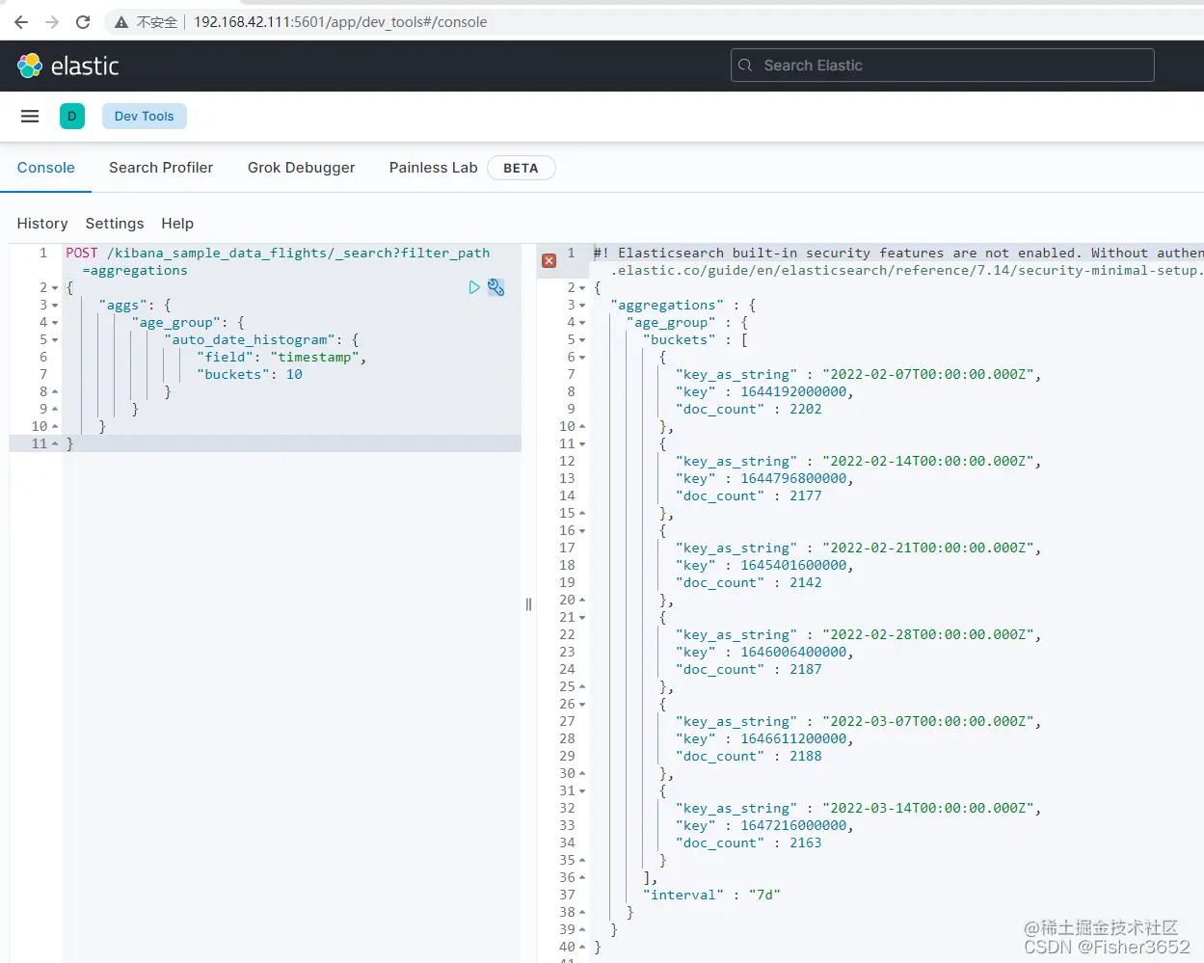This screenshot has width=1204, height=963.
Task: Open the hamburger navigation menu
Action: point(30,116)
